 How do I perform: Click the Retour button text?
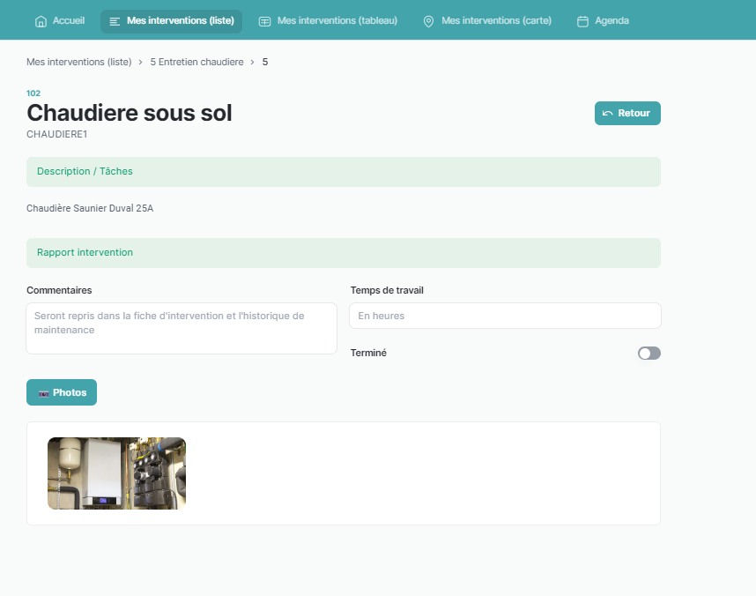pos(634,114)
